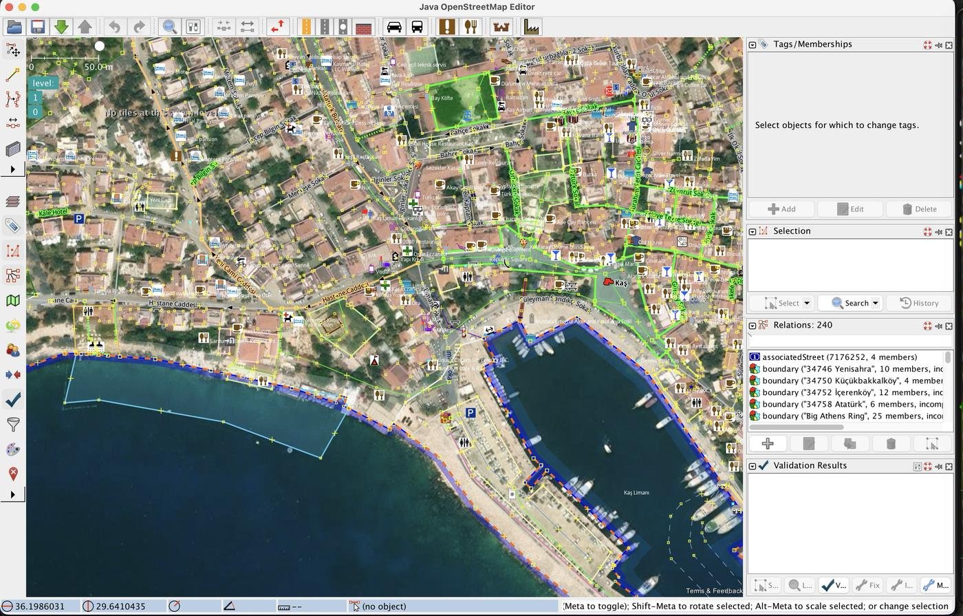The height and width of the screenshot is (616, 963).
Task: Click the green Download map data arrow
Action: click(x=61, y=27)
